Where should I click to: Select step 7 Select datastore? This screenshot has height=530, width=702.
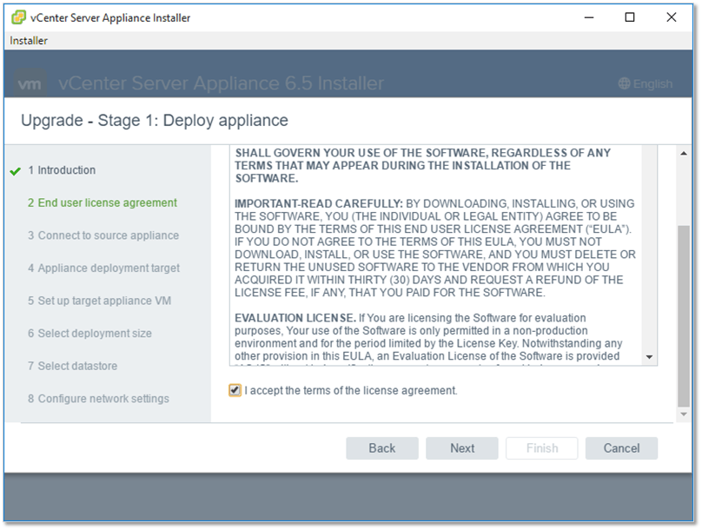coord(72,366)
